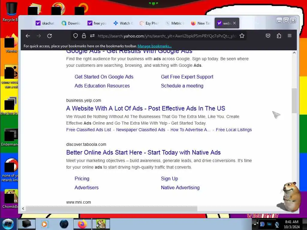This screenshot has height=230, width=307.
Task: Click the taskbar clock showing 8:41 AM
Action: click(292, 224)
